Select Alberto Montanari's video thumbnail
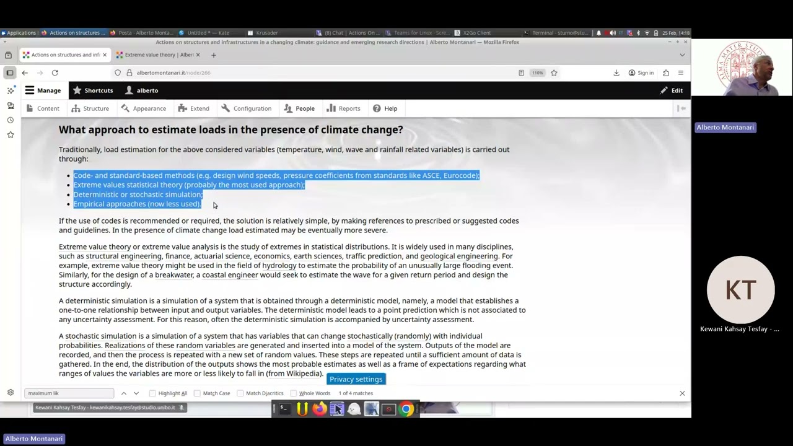793x446 pixels. (x=742, y=68)
